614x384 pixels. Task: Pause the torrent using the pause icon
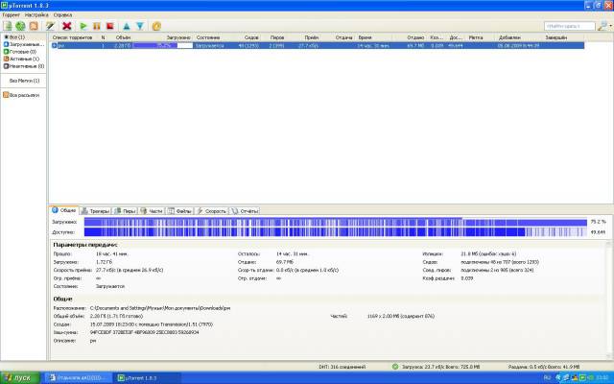tap(96, 26)
